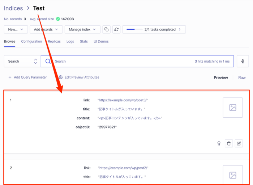Screen dimensions: 253x185
Task: Click the award ranking icon on record 1
Action: click(x=219, y=143)
